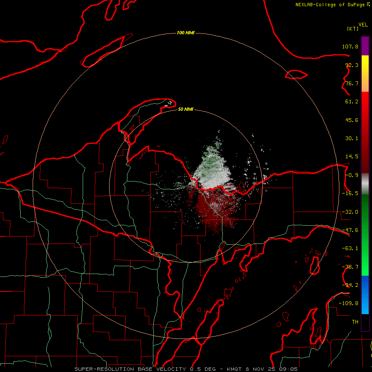This screenshot has height=372, width=372.
Task: Click the -63.1 legend value
Action: tap(350, 248)
